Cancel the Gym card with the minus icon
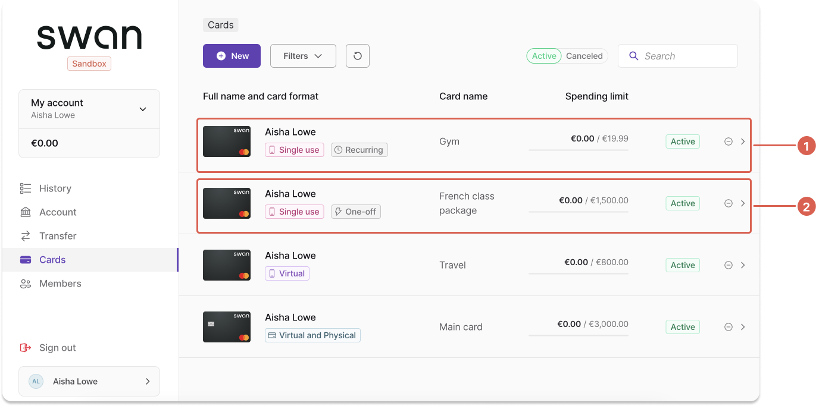Image resolution: width=816 pixels, height=406 pixels. point(728,141)
